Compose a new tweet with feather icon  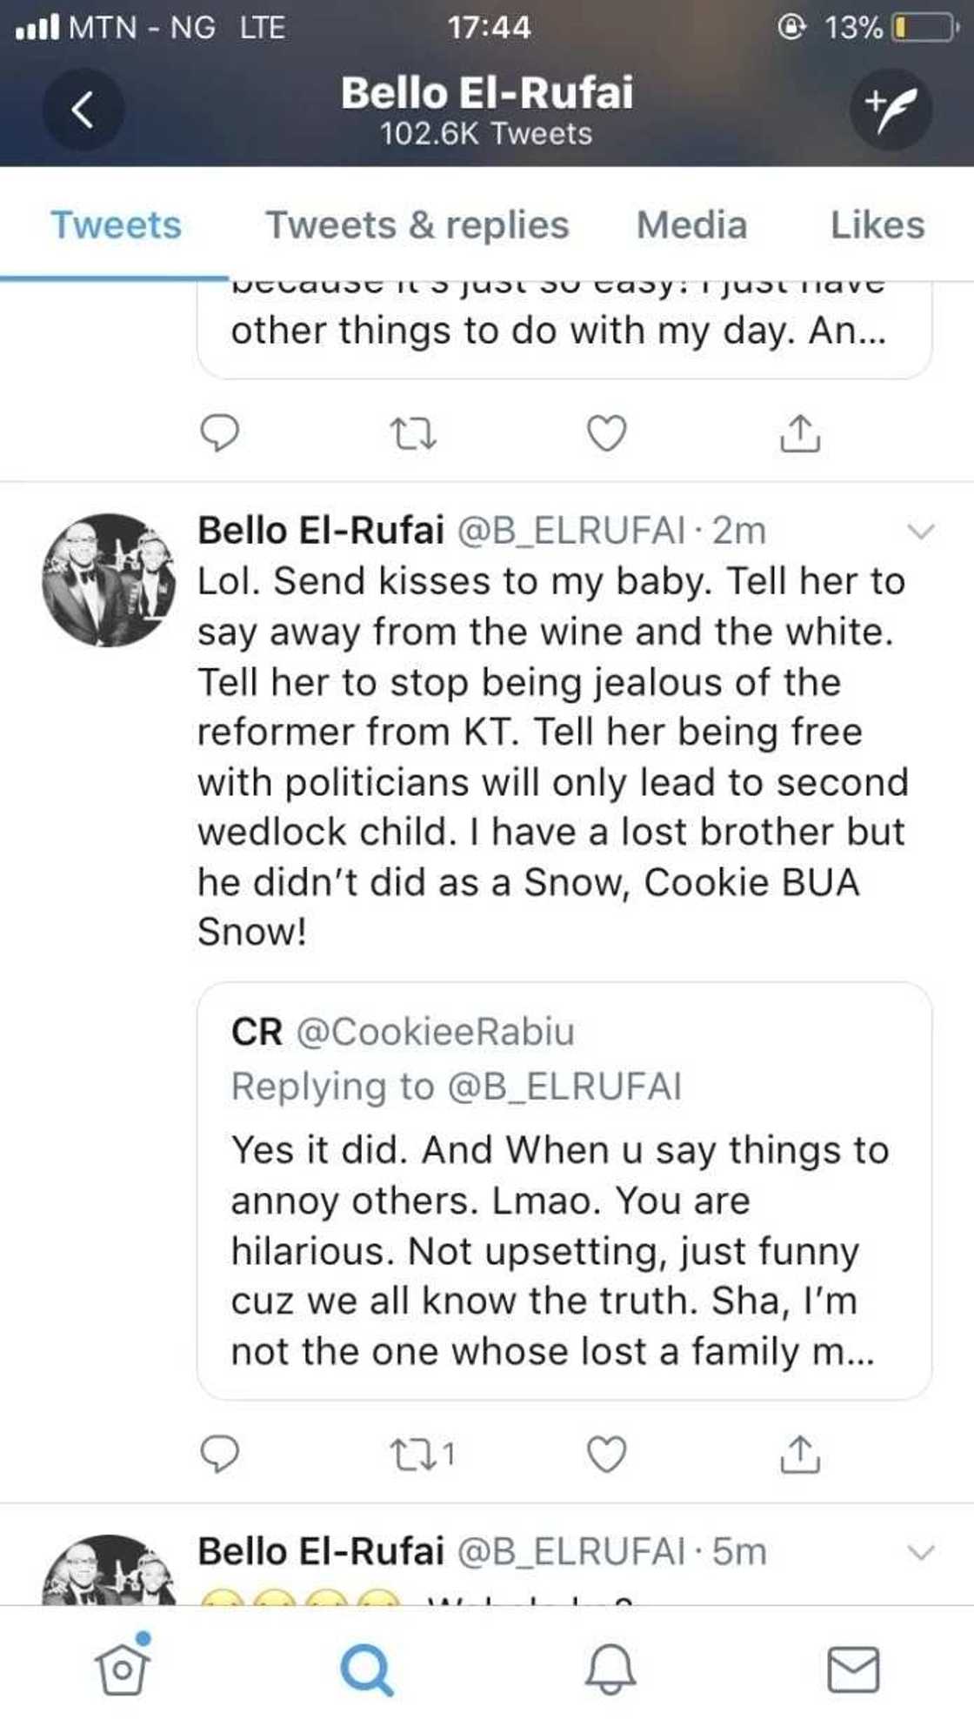coord(891,110)
